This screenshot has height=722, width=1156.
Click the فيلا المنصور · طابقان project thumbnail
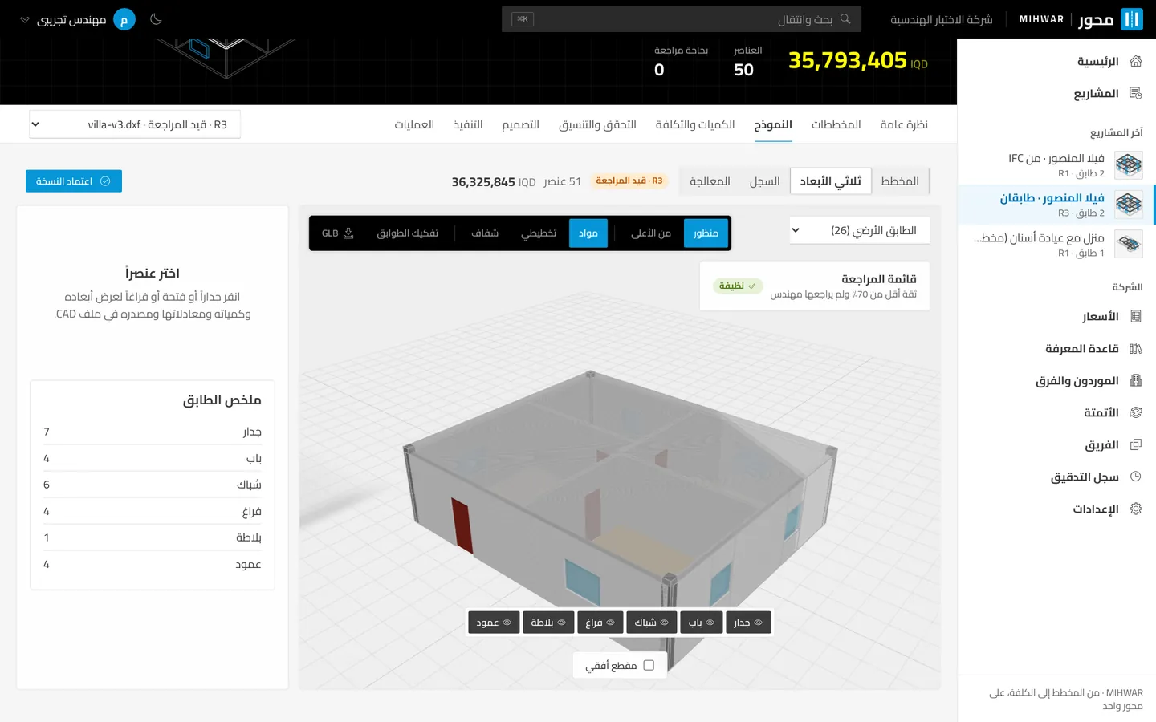coord(1129,205)
